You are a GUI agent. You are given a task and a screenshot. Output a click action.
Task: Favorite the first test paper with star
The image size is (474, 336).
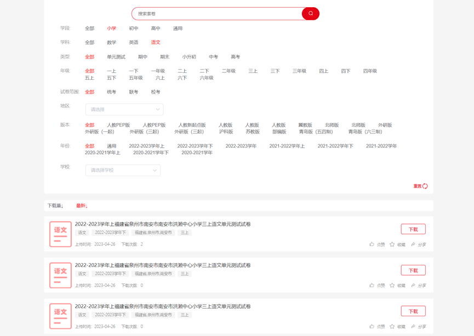392,245
